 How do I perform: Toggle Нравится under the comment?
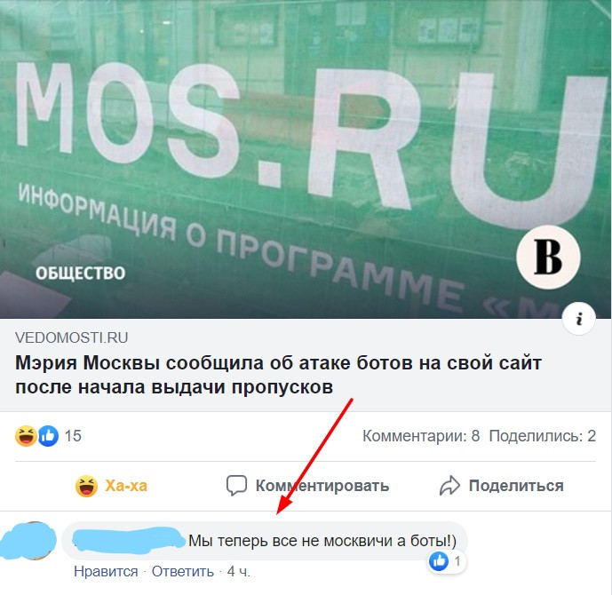[106, 572]
